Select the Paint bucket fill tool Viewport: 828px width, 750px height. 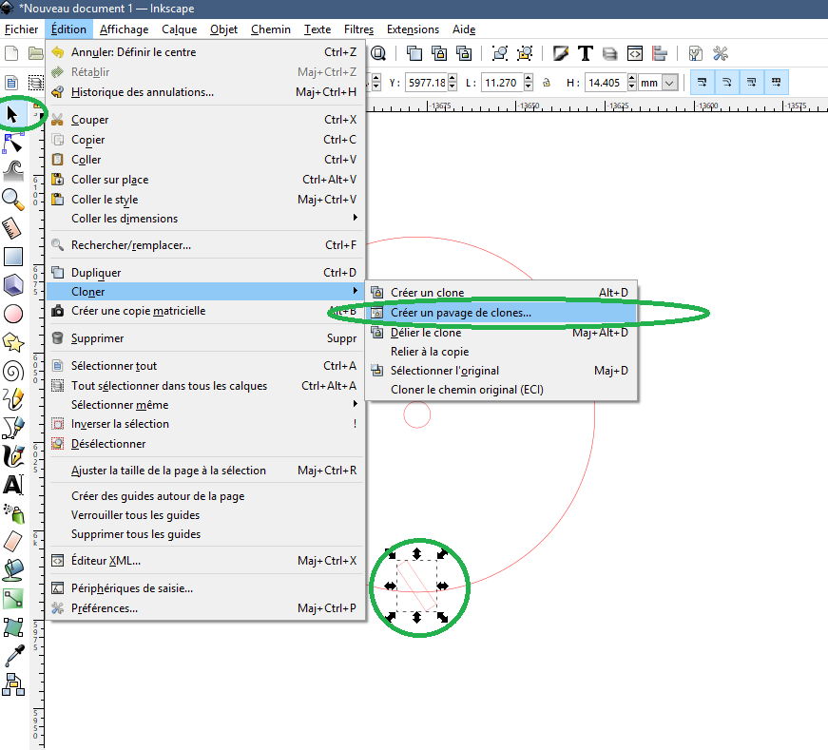tap(13, 570)
